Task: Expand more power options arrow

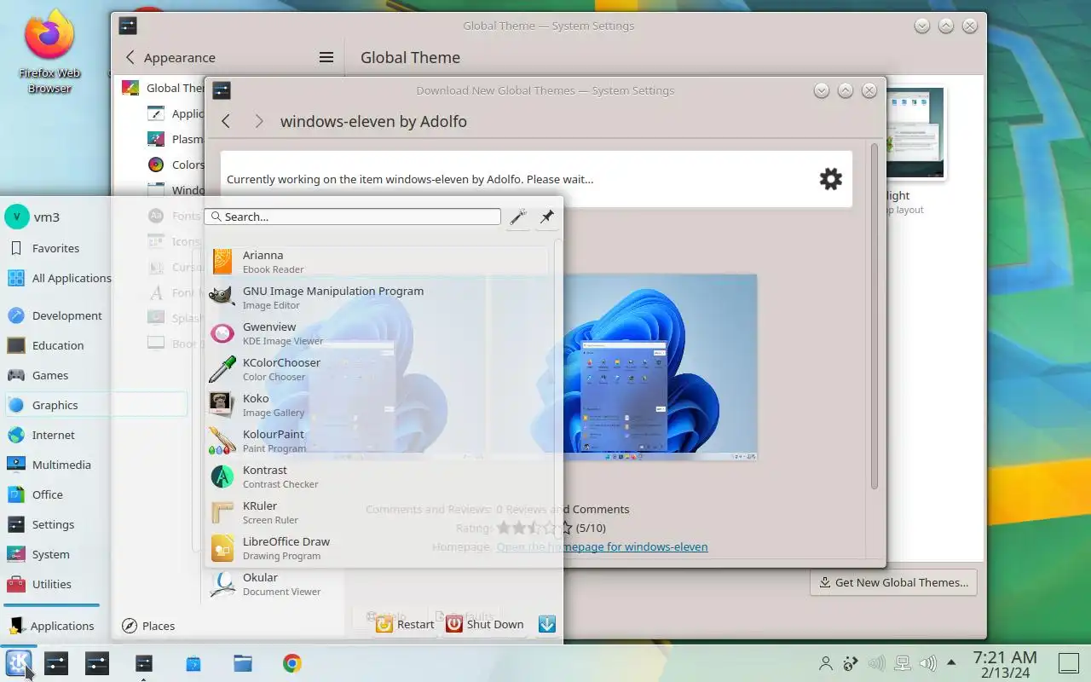Action: tap(547, 624)
